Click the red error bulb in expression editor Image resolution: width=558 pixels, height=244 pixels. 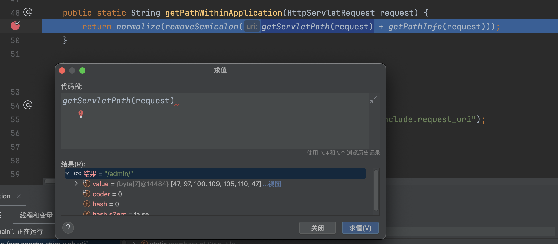(81, 114)
